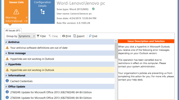Click the Clear filter icon
The image size is (179, 100).
50,36
